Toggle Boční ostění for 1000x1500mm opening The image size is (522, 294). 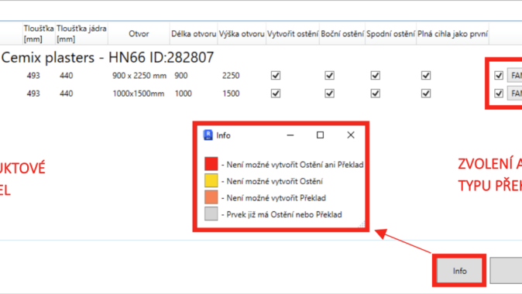coord(330,94)
